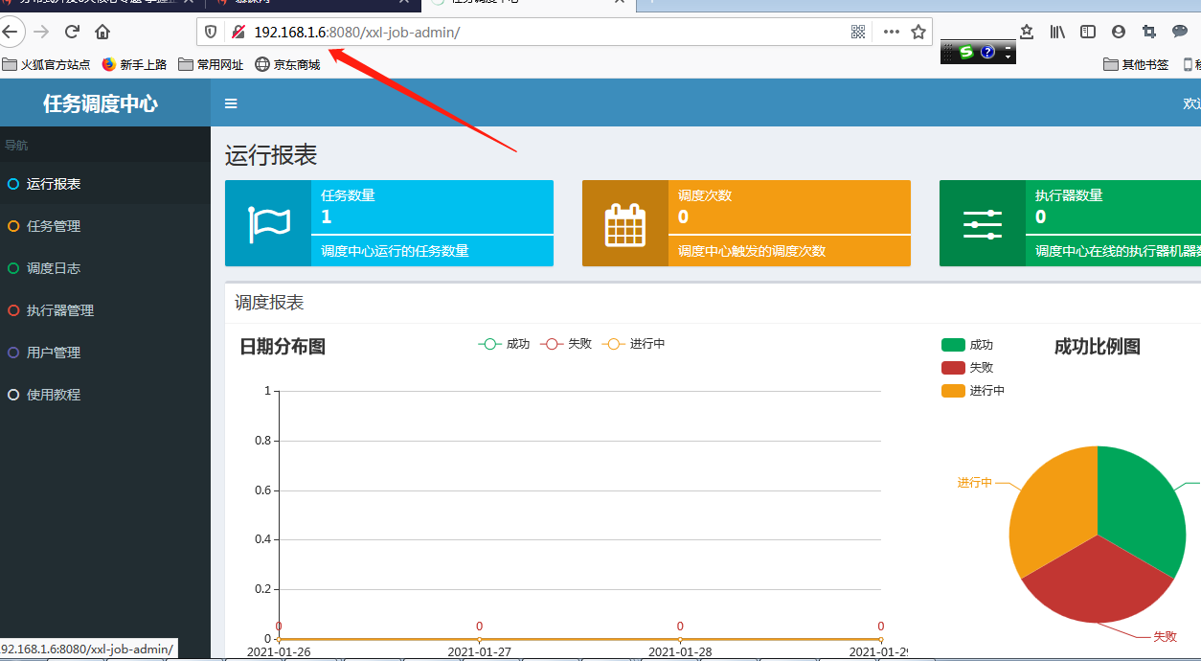Click the tracking protection shield icon

212,32
